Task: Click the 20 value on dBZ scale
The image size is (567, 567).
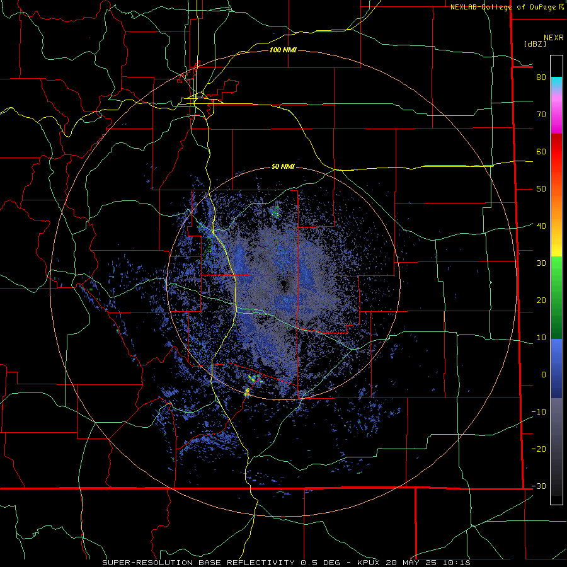Action: pyautogui.click(x=541, y=301)
